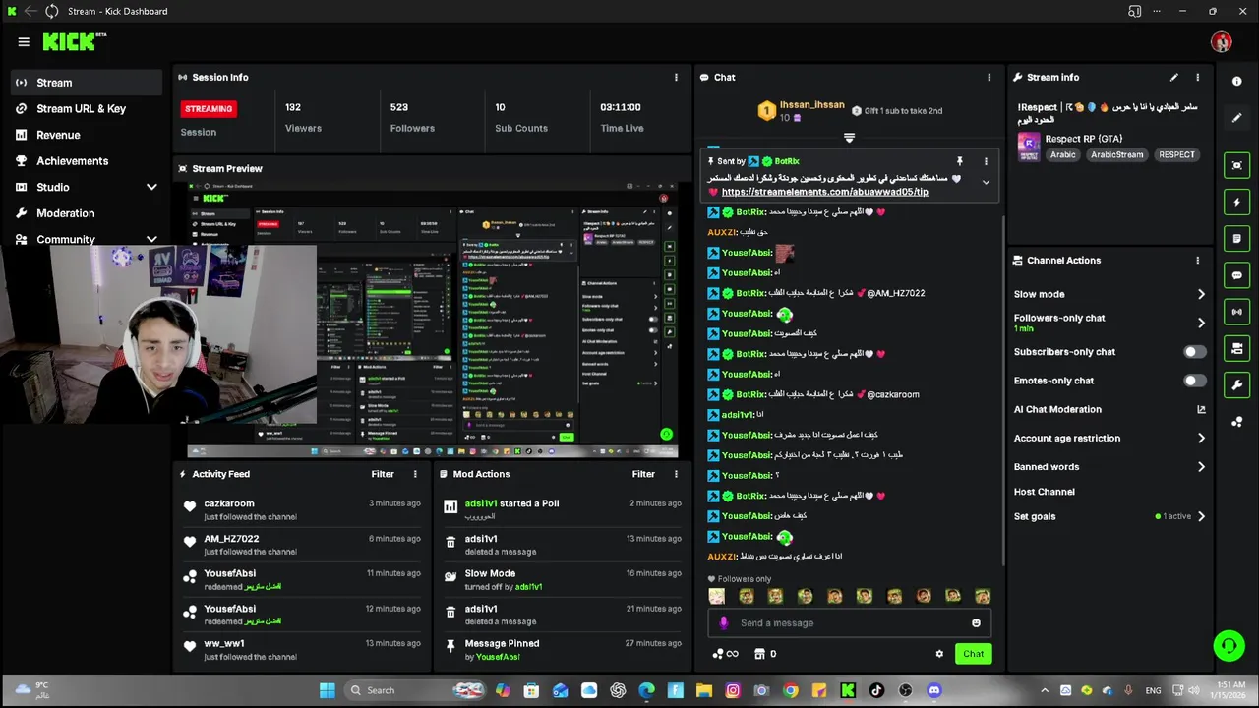This screenshot has width=1259, height=708.
Task: Open the hamburger menu next to Kick logo
Action: coord(24,41)
